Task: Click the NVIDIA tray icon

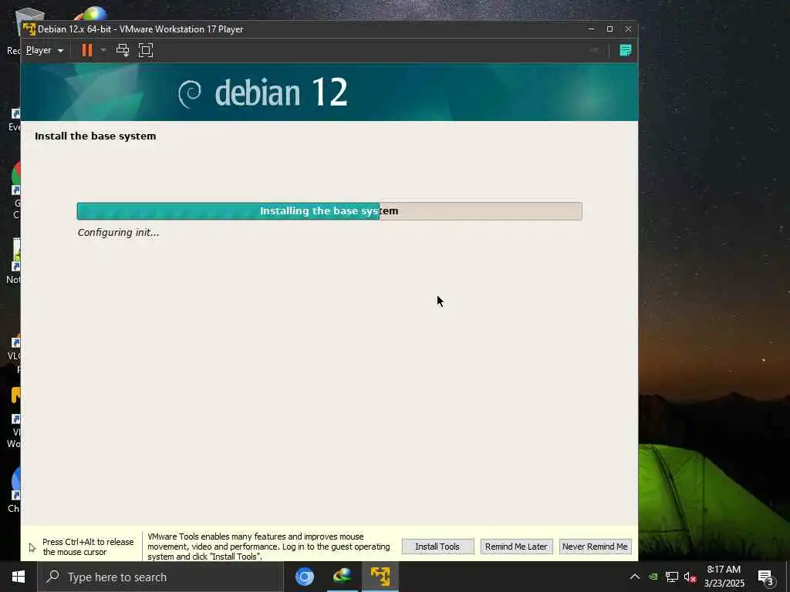Action: [x=653, y=577]
